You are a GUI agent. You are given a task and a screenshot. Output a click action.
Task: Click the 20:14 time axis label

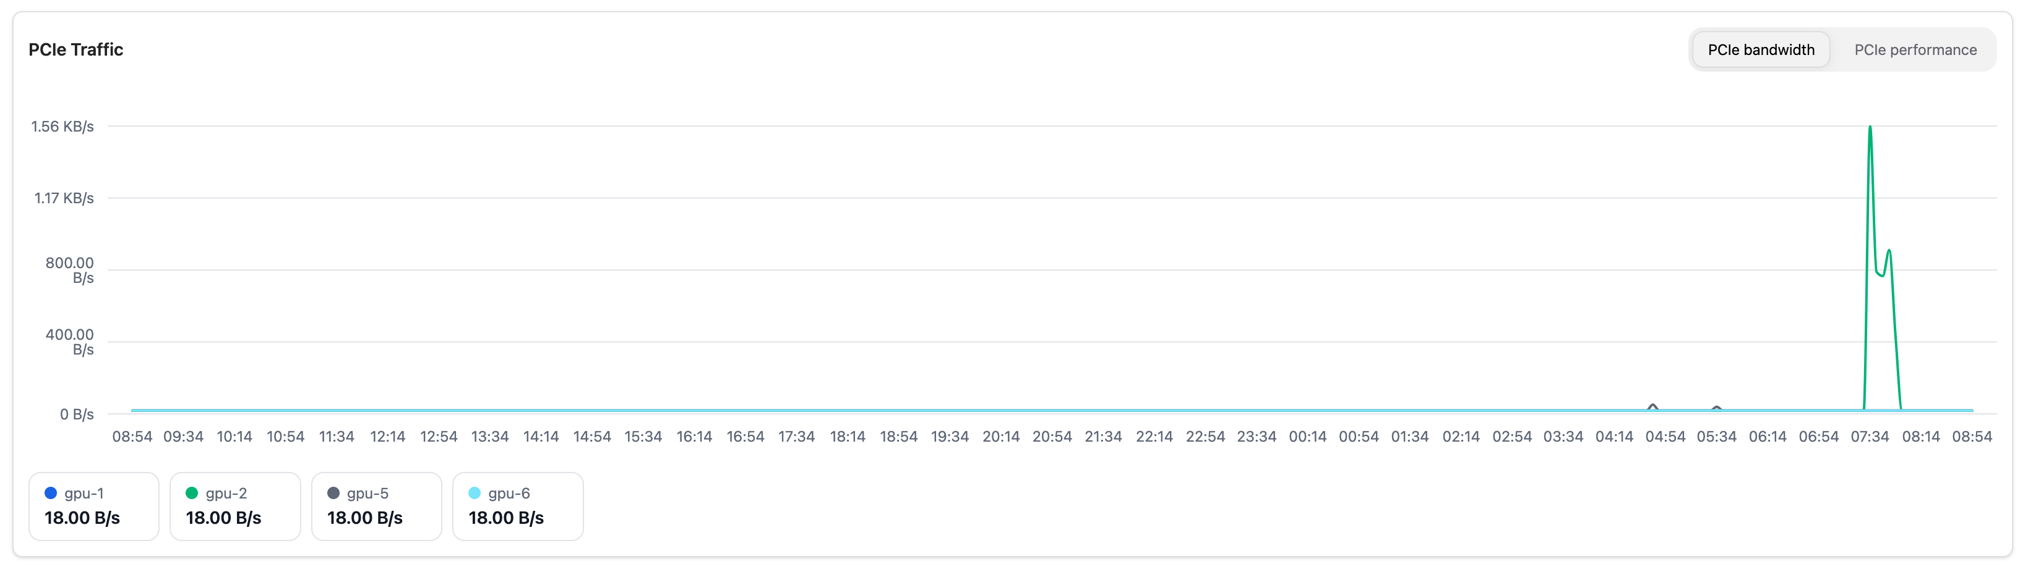(1000, 437)
